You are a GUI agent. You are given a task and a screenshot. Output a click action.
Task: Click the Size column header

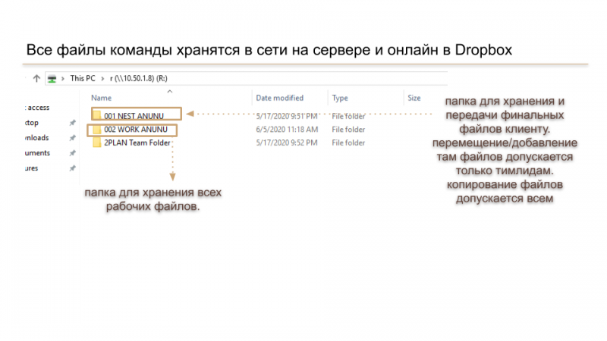(x=414, y=98)
